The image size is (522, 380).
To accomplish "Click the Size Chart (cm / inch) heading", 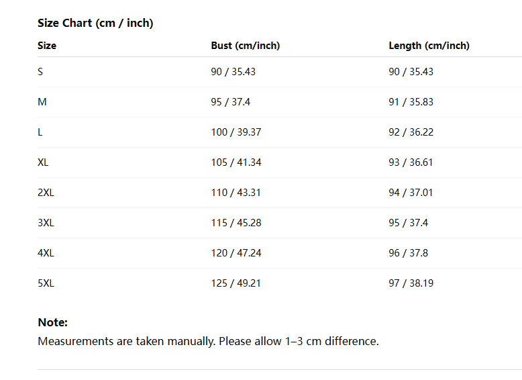I will (95, 23).
